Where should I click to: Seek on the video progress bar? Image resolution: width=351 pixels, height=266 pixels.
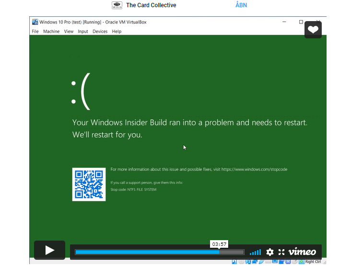coord(159,252)
